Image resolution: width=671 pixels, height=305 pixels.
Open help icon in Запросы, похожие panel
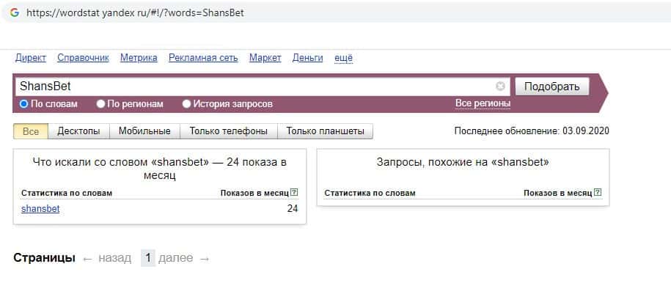point(598,193)
